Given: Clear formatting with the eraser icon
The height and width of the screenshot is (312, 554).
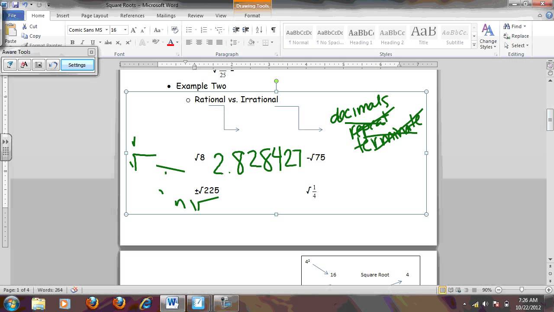Looking at the screenshot, I should click(175, 30).
